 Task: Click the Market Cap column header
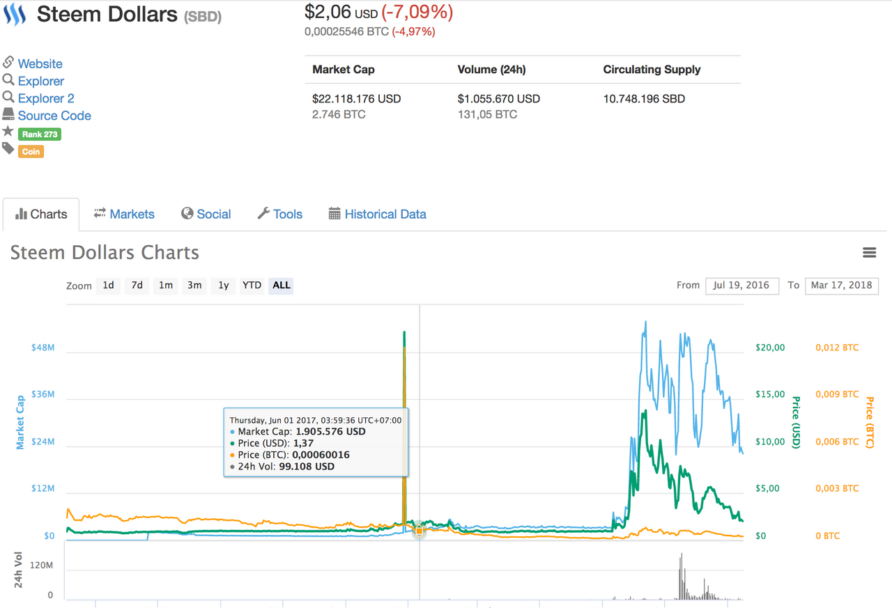pos(344,70)
